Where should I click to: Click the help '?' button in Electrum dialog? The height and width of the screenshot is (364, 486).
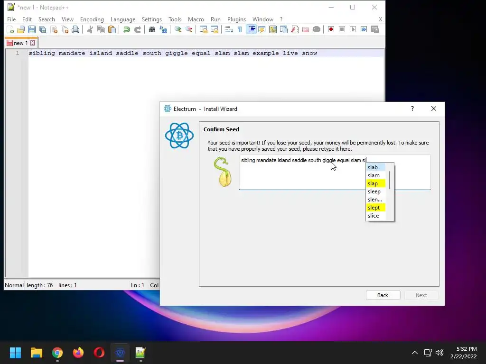coord(412,109)
